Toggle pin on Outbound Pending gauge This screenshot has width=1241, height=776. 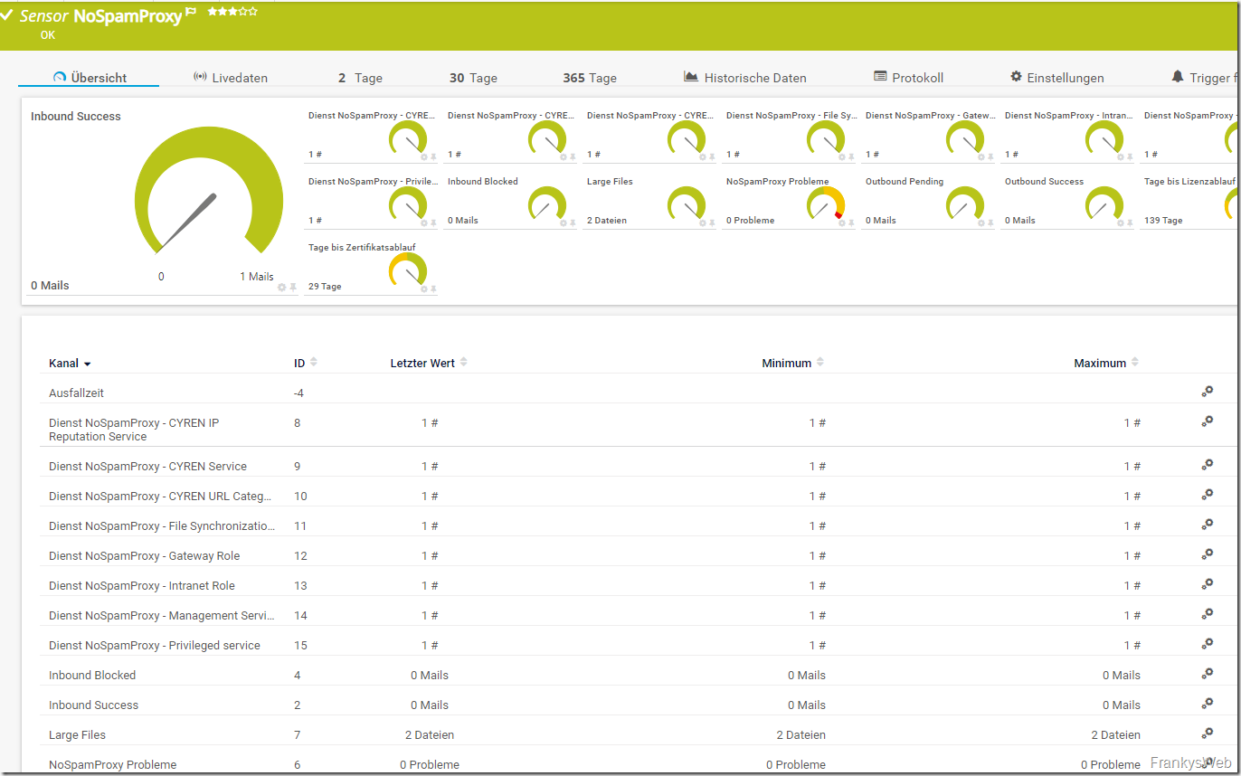(x=990, y=222)
